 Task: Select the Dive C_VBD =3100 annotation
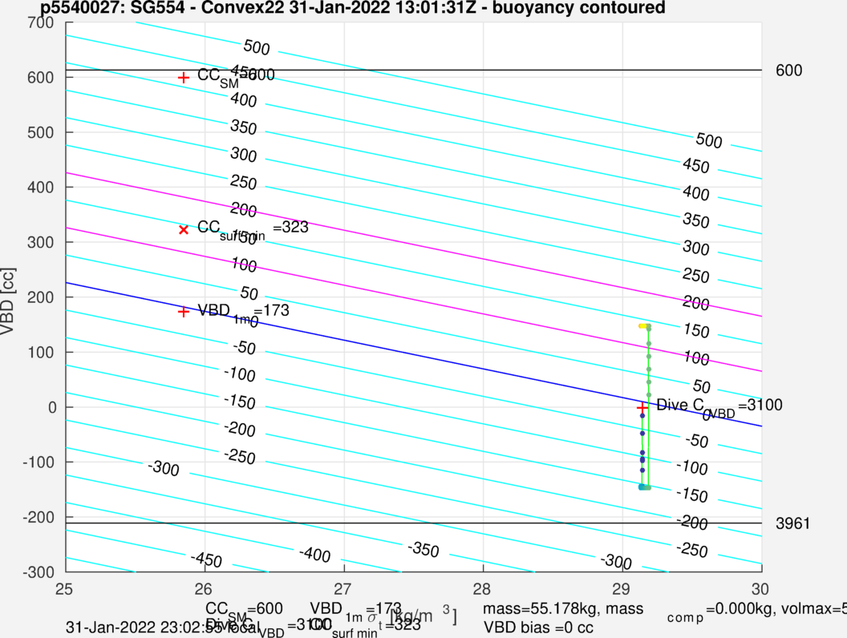[719, 407]
